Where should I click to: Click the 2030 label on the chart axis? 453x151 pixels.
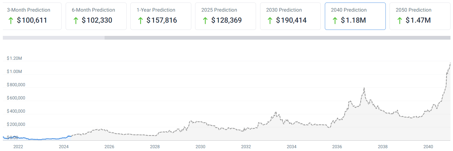[x=200, y=147]
